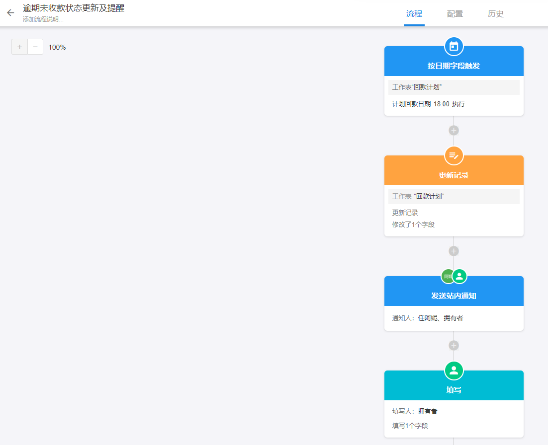
Task: Open the 更新记录 node header
Action: tap(454, 175)
